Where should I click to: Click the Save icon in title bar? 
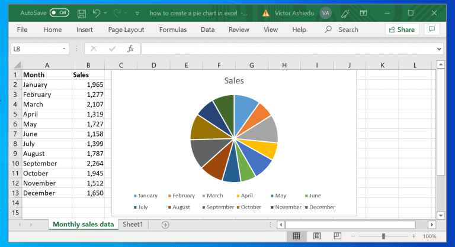pos(82,14)
